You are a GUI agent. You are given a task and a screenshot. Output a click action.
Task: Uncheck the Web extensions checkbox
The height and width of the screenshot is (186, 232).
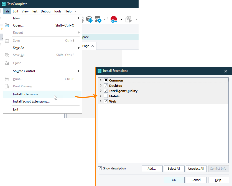(106, 101)
